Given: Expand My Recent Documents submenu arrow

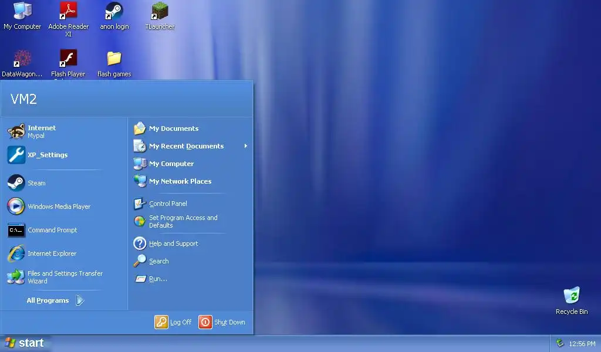Looking at the screenshot, I should (246, 146).
